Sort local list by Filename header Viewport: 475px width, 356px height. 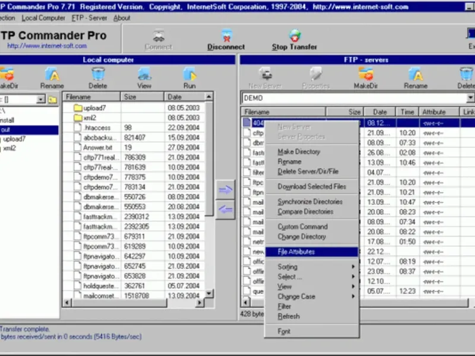(91, 97)
